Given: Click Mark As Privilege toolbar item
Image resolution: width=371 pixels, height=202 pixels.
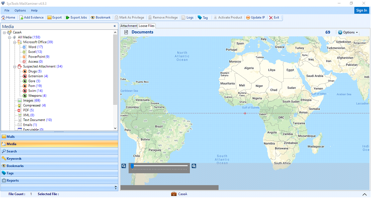Looking at the screenshot, I should (x=130, y=17).
